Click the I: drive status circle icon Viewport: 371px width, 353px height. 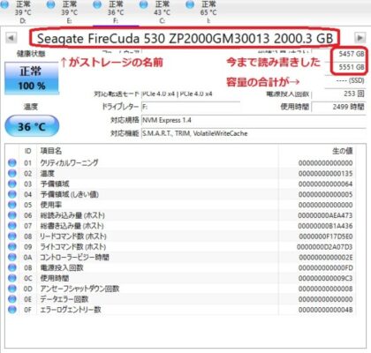click(x=190, y=4)
